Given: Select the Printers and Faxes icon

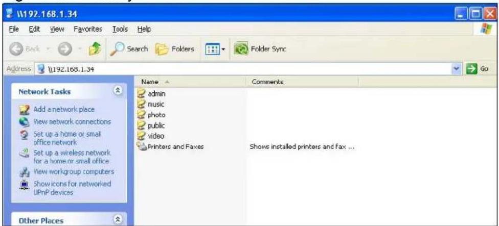Looking at the screenshot, I should 141,146.
